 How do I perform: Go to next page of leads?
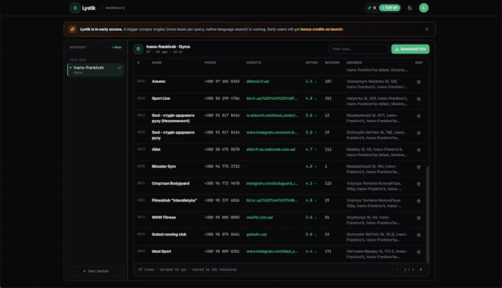(420, 269)
